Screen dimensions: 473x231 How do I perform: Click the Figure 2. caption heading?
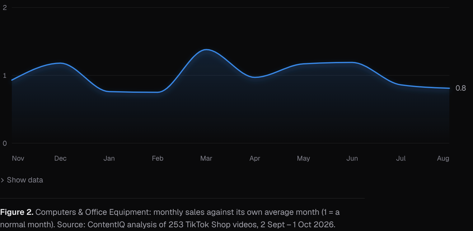(17, 212)
